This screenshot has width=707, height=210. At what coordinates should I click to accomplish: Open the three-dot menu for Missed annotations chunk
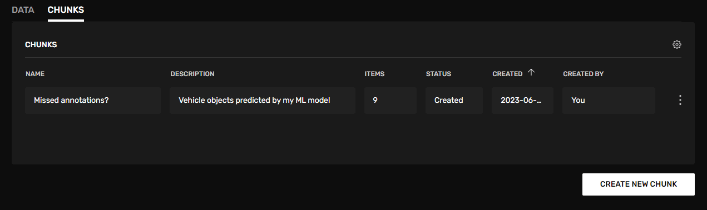point(680,100)
